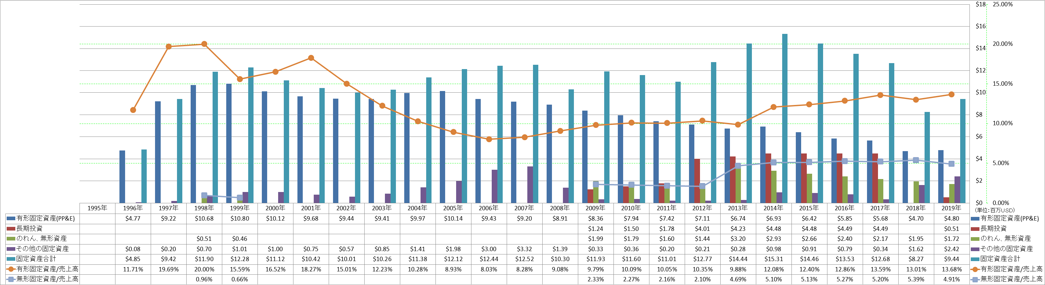Click the tallest teal bar at 2014年
This screenshot has height=285, width=1045.
click(x=785, y=118)
